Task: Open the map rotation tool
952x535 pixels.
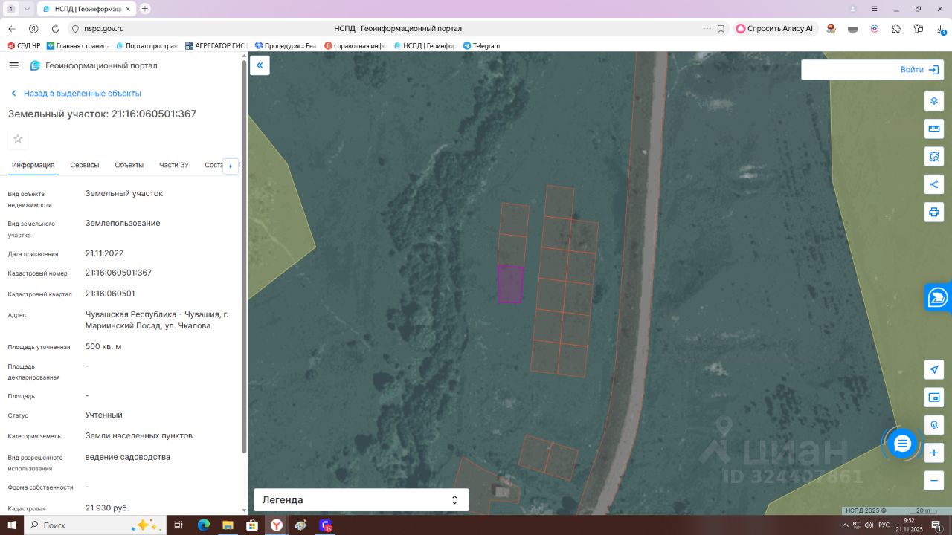Action: tap(934, 425)
